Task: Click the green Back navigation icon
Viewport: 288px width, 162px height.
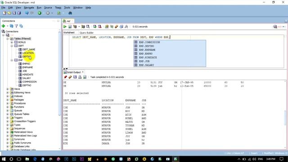Action: coord(39,13)
